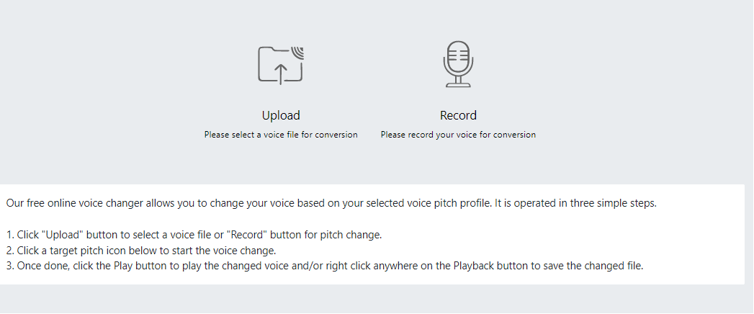This screenshot has height=314, width=754.
Task: Click the quoted "Record" word in step 1
Action: (x=247, y=235)
